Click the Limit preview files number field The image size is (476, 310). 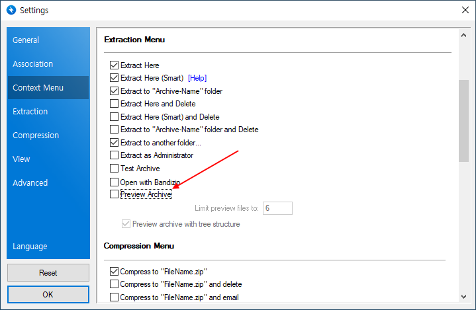point(277,208)
